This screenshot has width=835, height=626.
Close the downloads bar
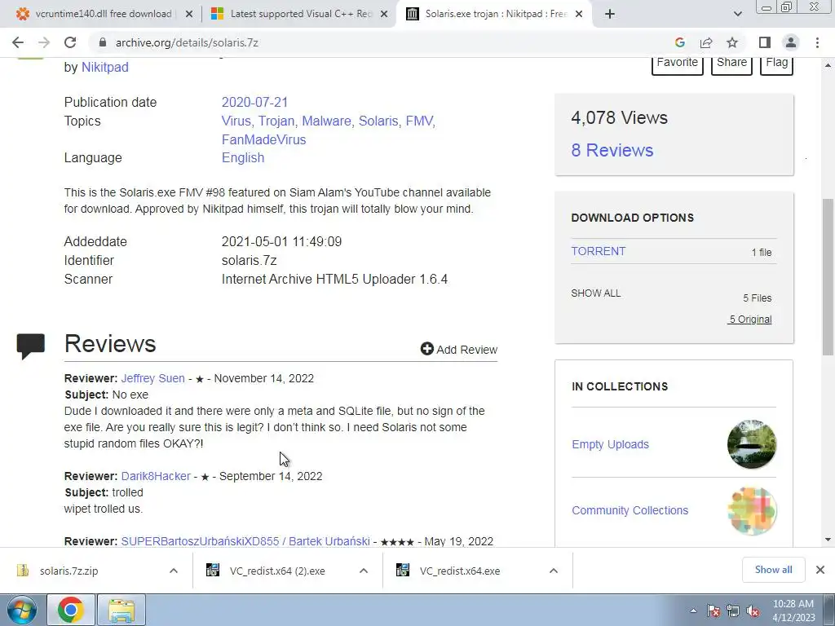[x=820, y=570]
